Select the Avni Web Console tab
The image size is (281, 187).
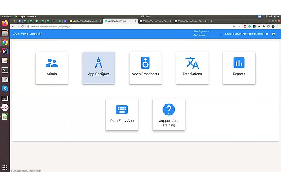(121, 21)
